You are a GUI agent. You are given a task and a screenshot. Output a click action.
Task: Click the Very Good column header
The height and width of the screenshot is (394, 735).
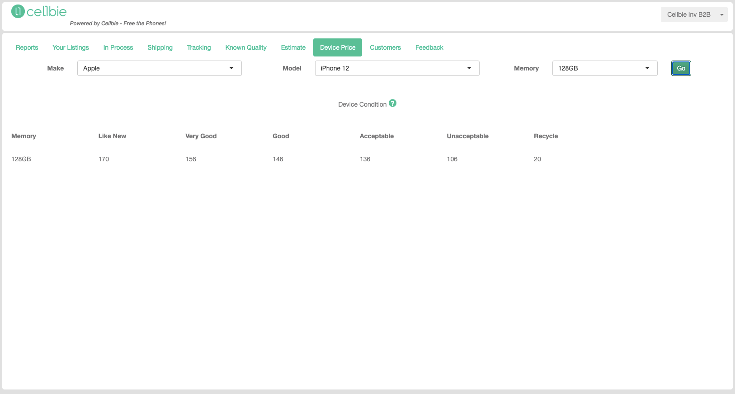pos(201,136)
